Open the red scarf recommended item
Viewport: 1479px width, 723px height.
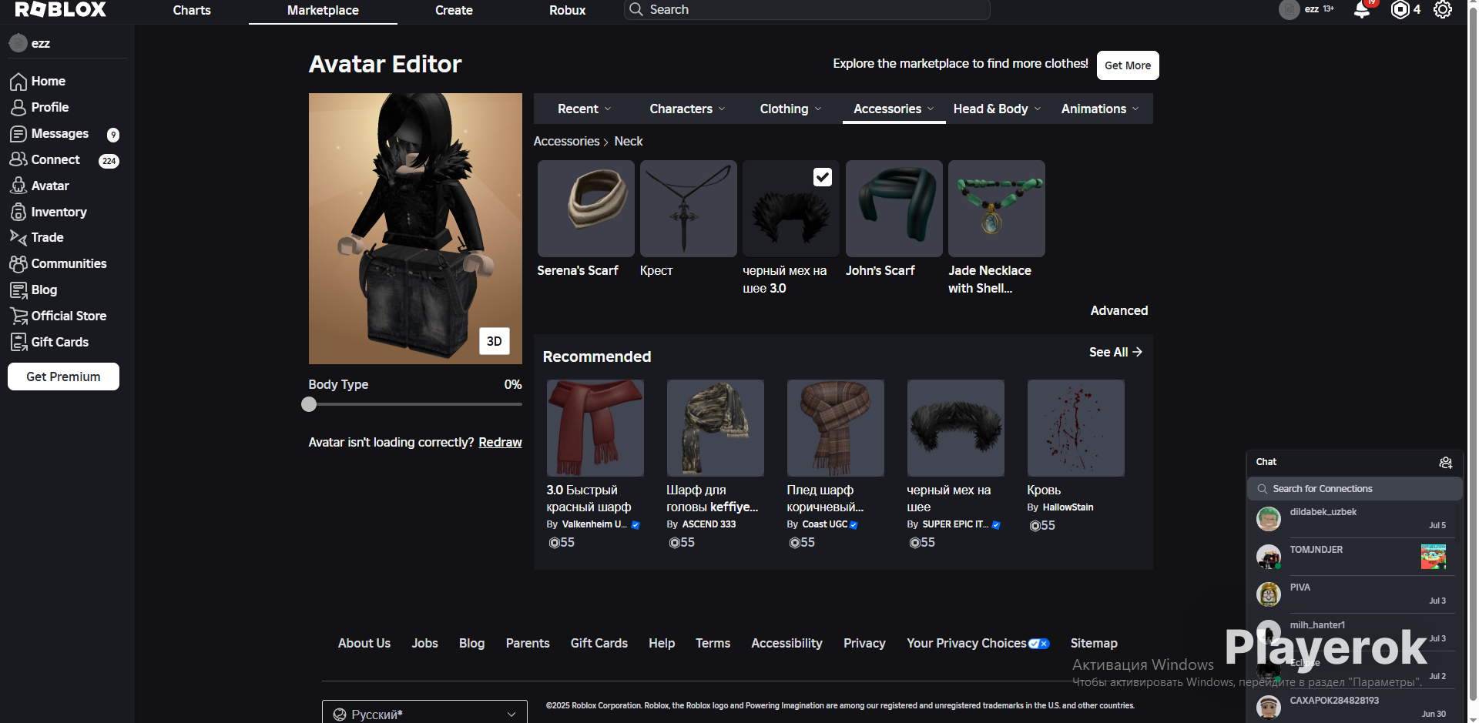coord(595,428)
